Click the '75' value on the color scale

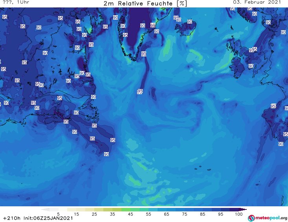184,214
